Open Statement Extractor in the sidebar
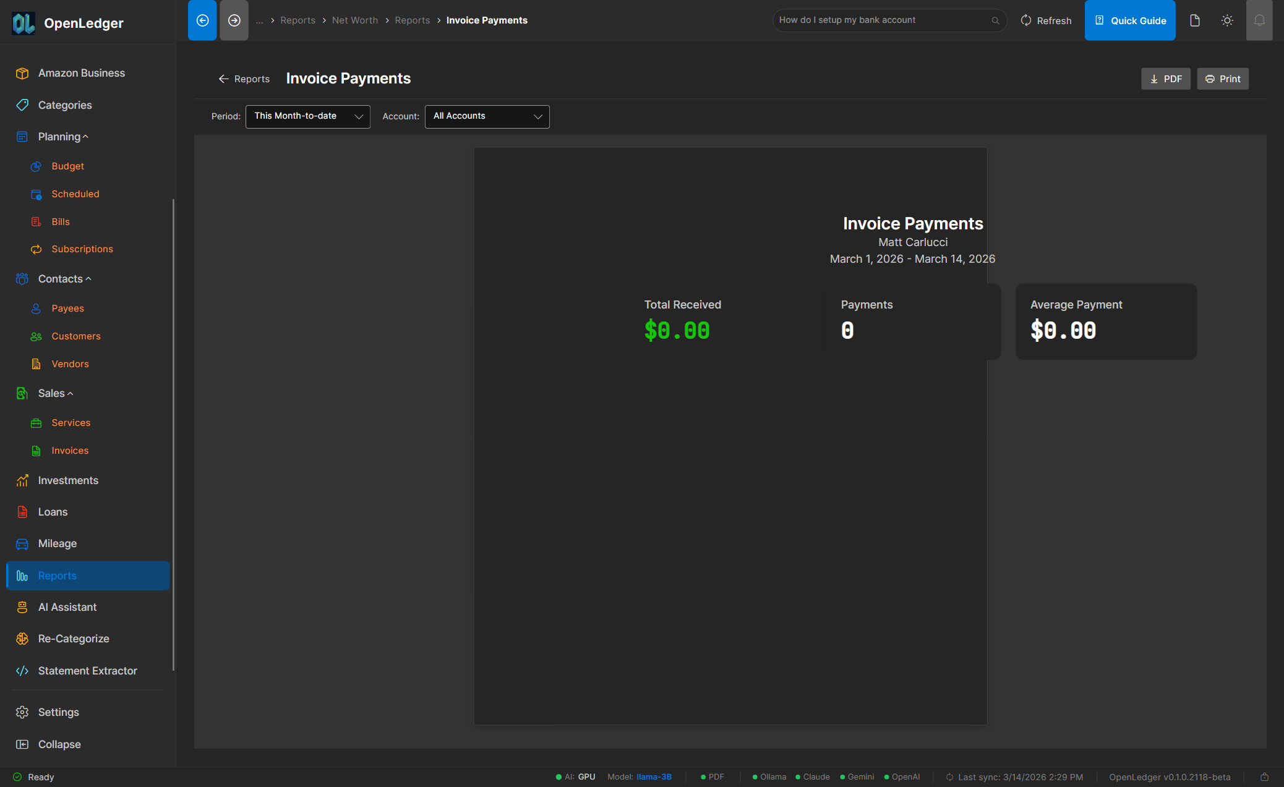The height and width of the screenshot is (787, 1284). tap(87, 671)
